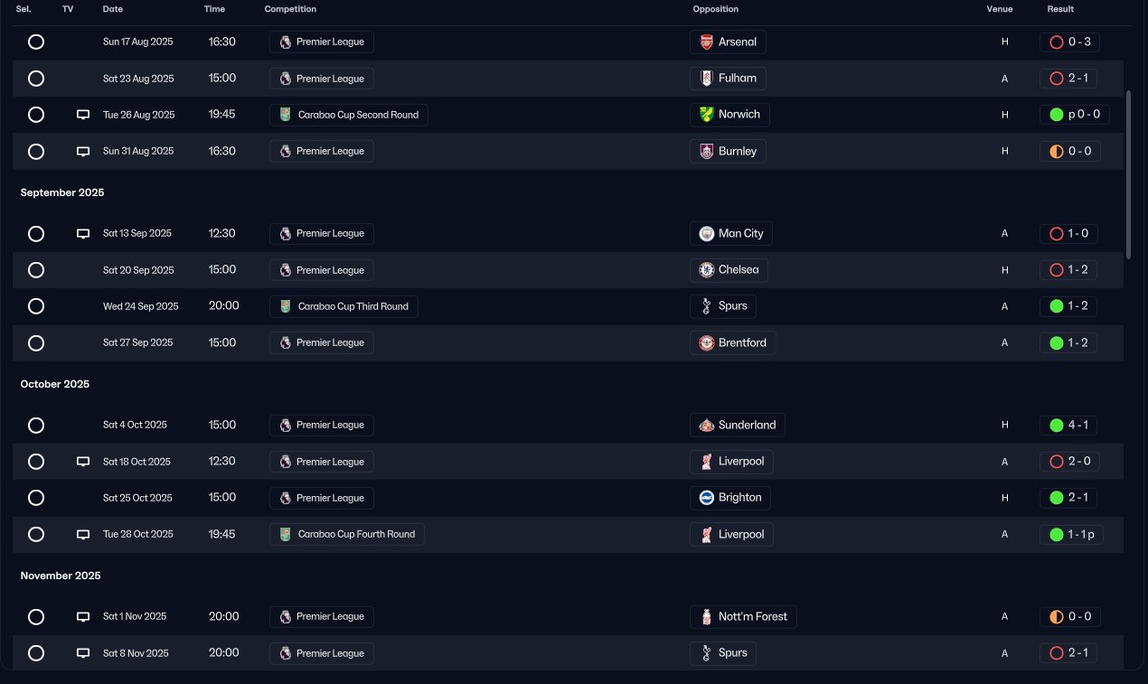This screenshot has height=684, width=1148.
Task: Sort by the Result column header
Action: tap(1060, 9)
